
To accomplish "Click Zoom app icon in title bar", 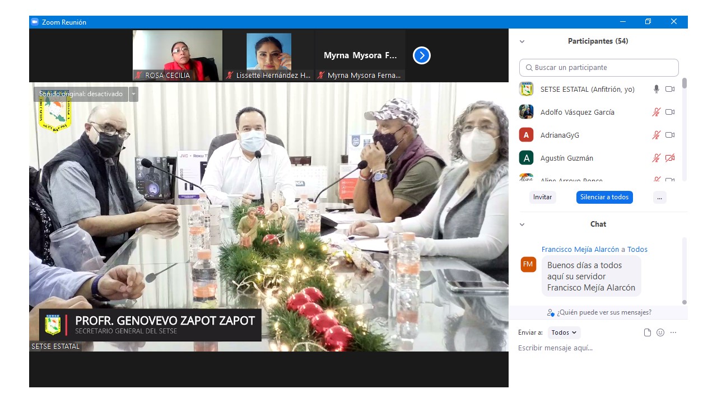I will [x=35, y=22].
